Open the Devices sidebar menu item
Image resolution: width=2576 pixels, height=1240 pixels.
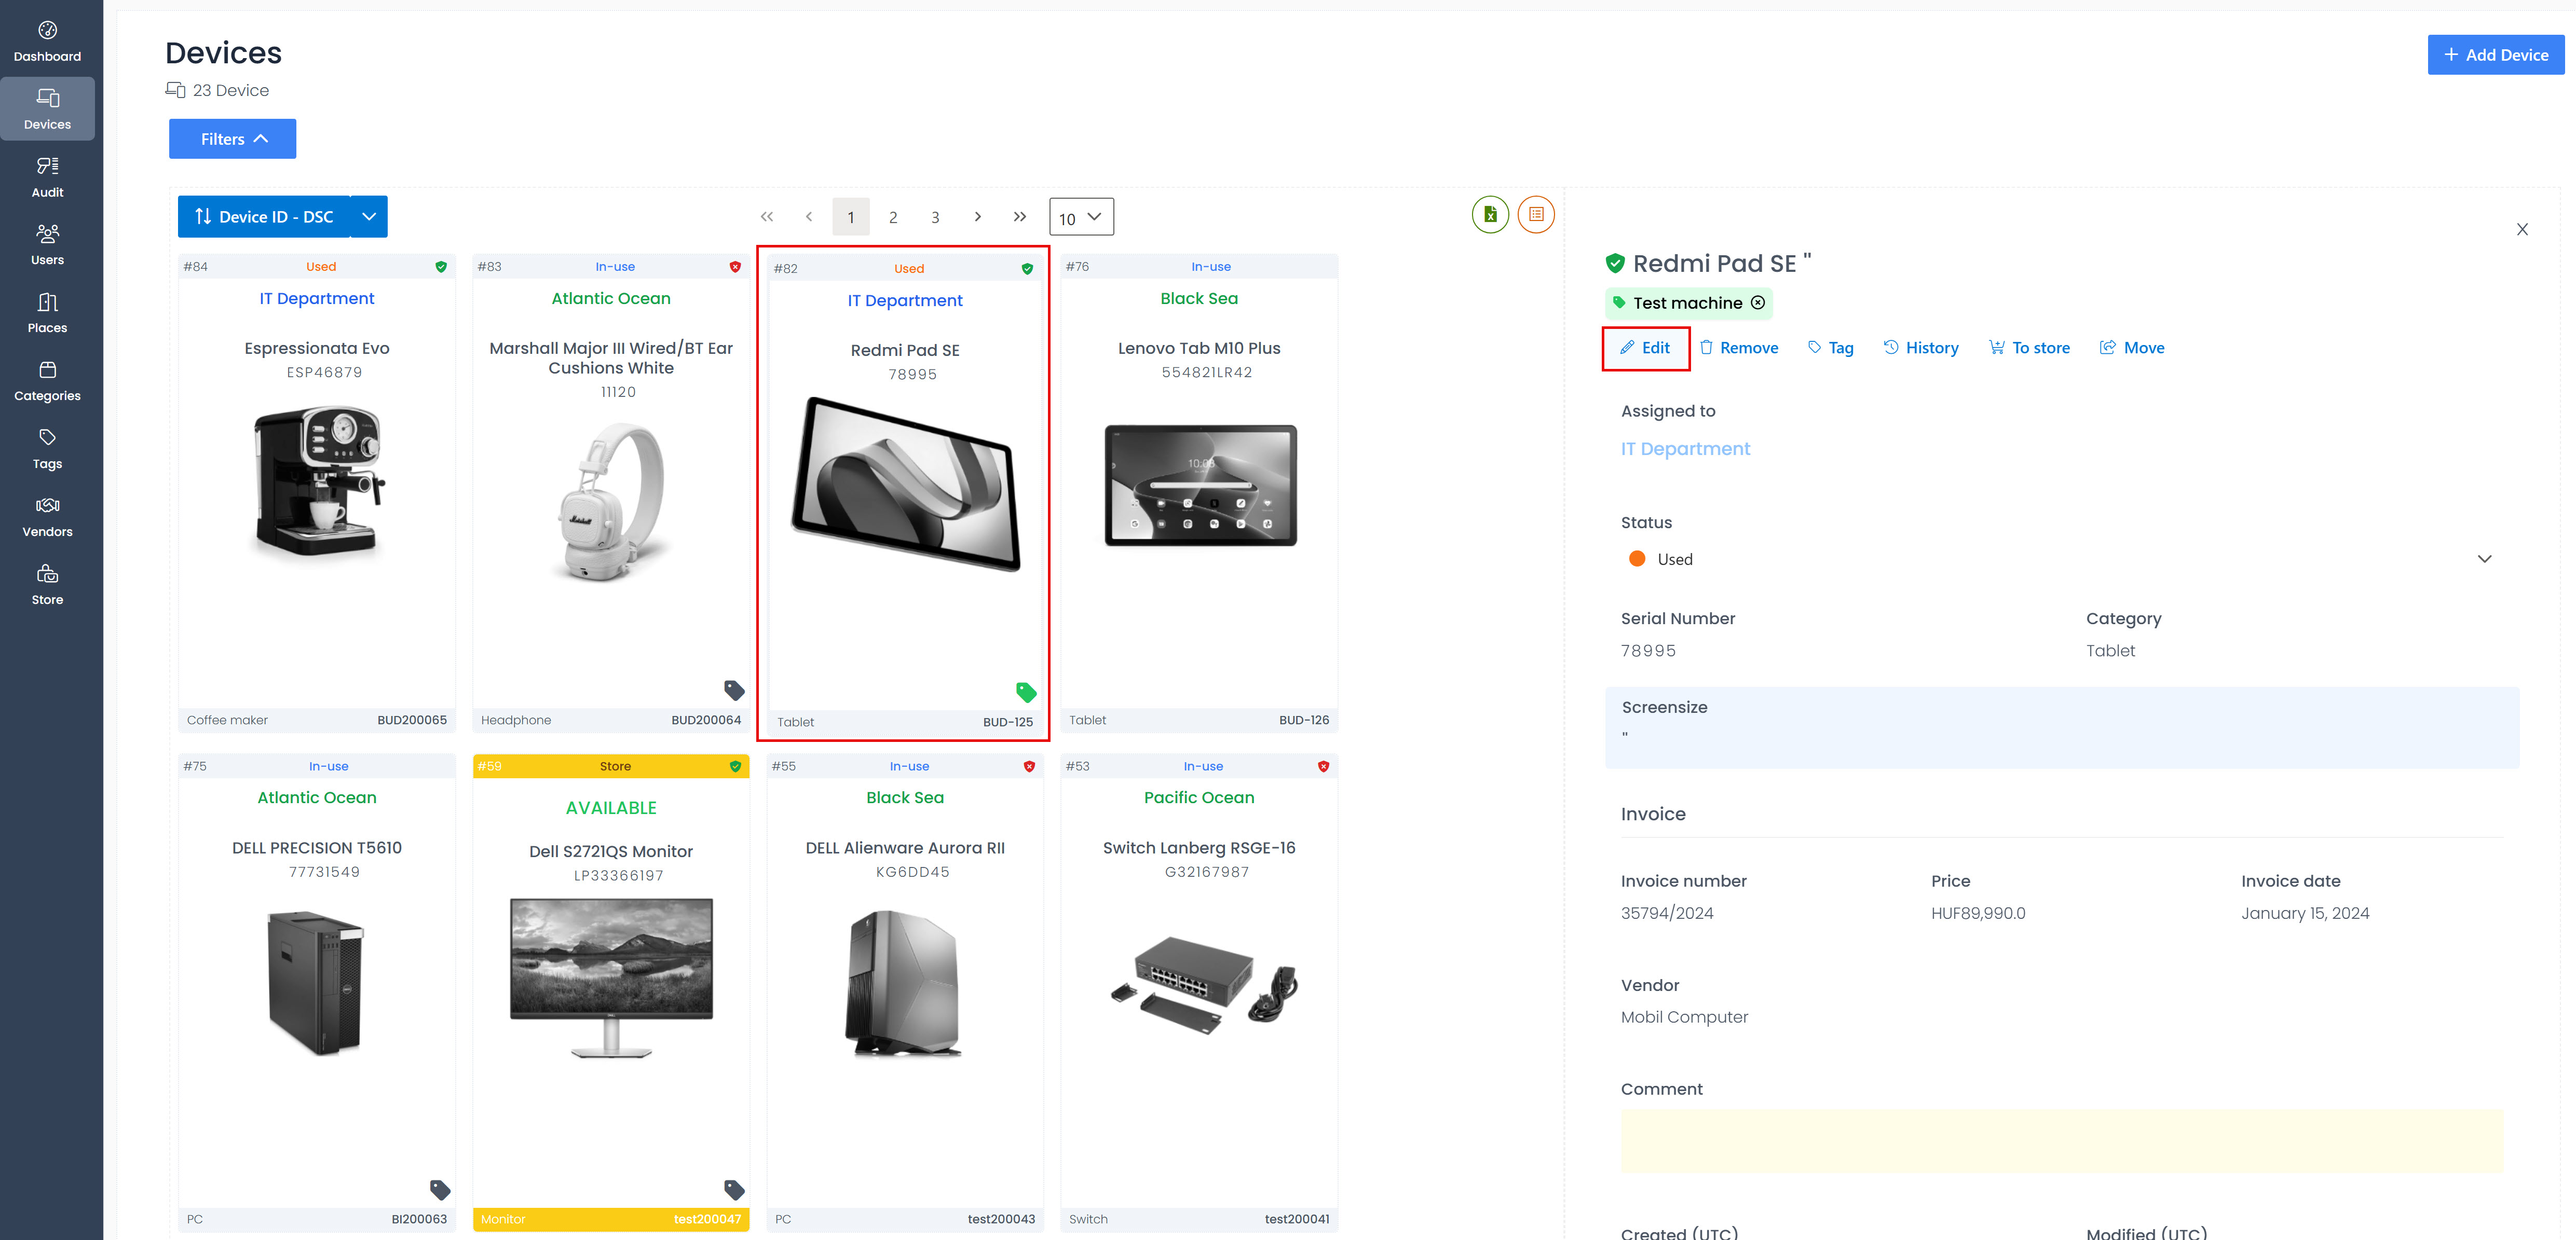click(x=47, y=109)
